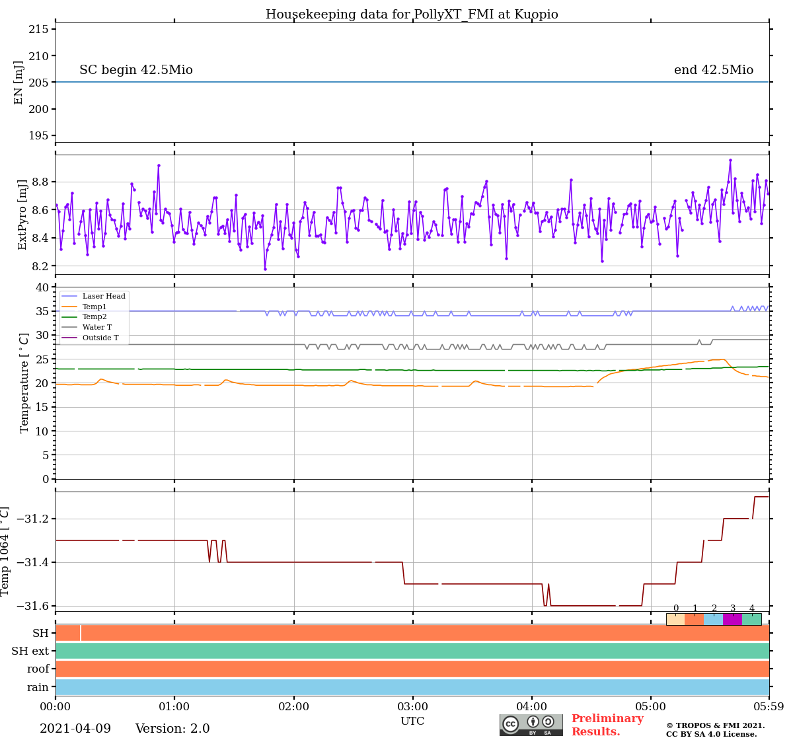Click the red 'Preliminary Results.' text

(607, 725)
